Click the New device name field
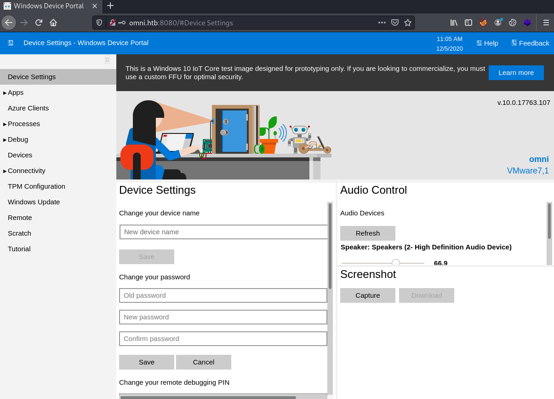Viewport: 554px width, 399px height. point(223,232)
